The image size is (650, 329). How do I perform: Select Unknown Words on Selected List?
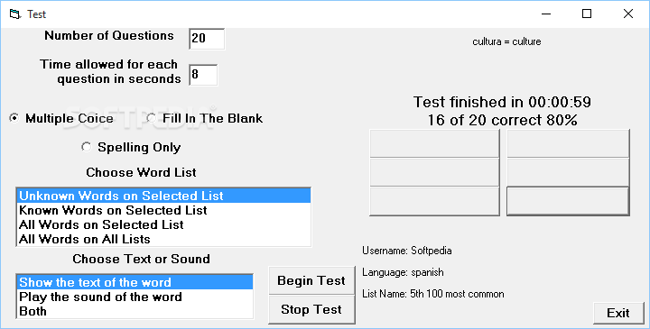click(163, 196)
